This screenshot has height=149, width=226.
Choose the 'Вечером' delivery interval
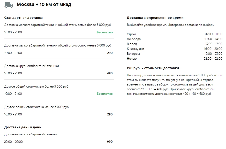[133, 54]
